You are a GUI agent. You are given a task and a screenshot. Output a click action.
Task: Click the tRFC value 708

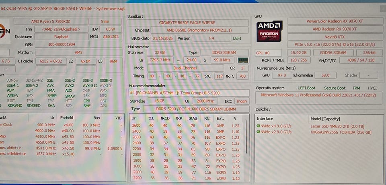pos(242,76)
